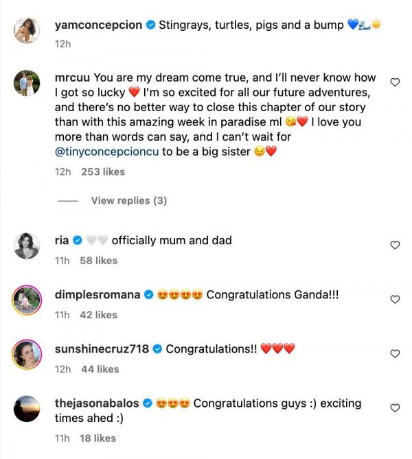Show the 58 likes on ria's comment
The image size is (412, 459).
(x=98, y=261)
